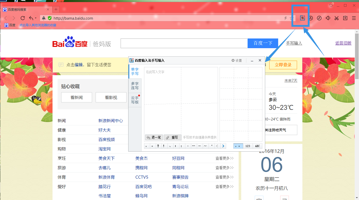Insert the question mark punctuation key
Image resolution: width=359 pixels, height=200 pixels.
pos(158,146)
